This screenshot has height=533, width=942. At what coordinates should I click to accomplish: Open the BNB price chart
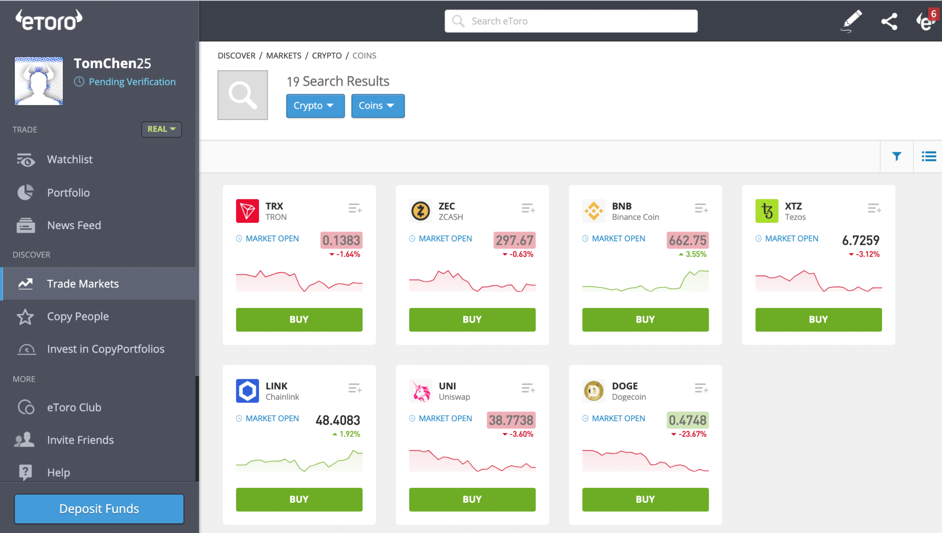click(645, 281)
